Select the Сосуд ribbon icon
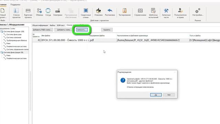The height and width of the screenshot is (124, 220). 48,12
